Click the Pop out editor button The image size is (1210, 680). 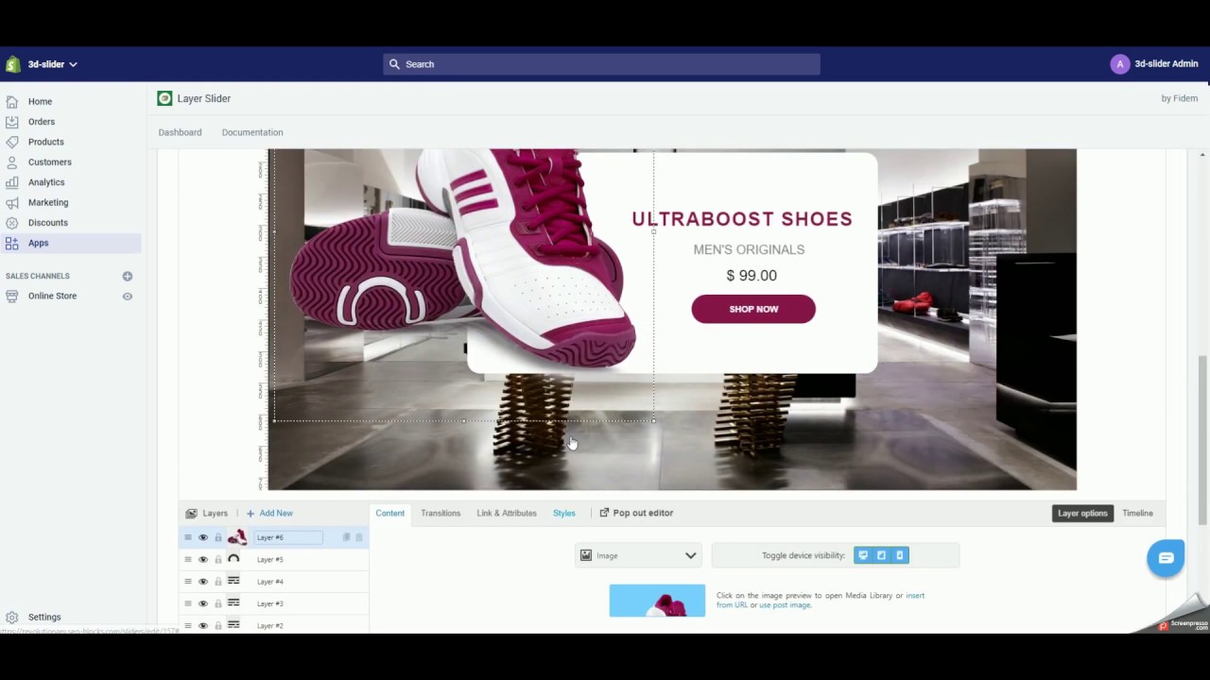pyautogui.click(x=636, y=513)
